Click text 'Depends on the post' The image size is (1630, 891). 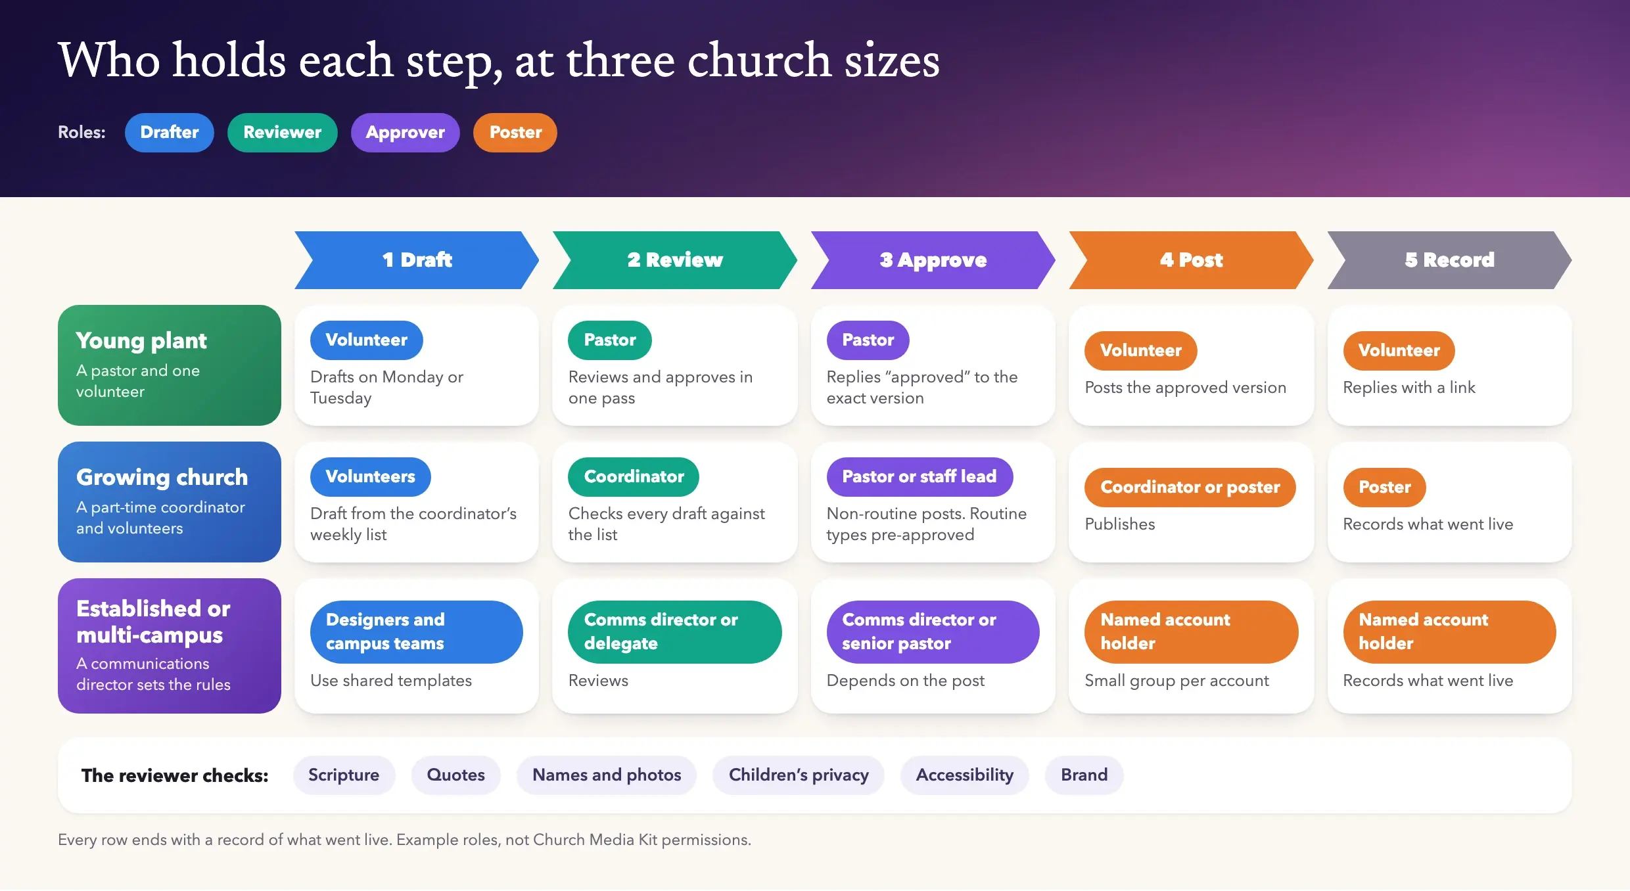(905, 681)
